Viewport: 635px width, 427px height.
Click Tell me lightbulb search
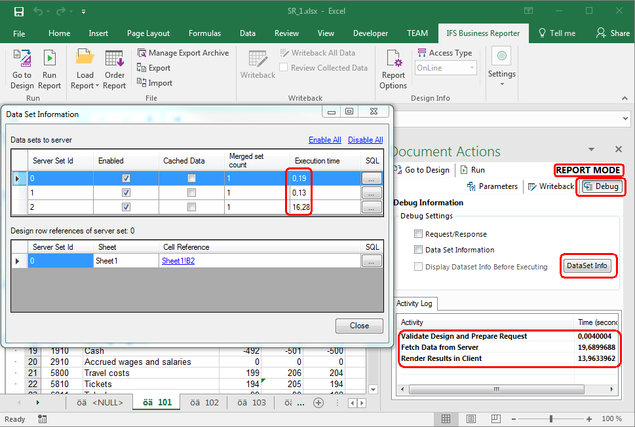point(557,33)
